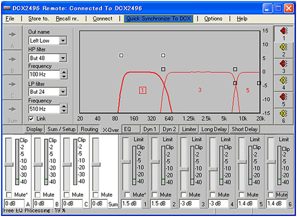Click the boxed 1 curve label in graph
Screen dimensions: 297x217
143,90
